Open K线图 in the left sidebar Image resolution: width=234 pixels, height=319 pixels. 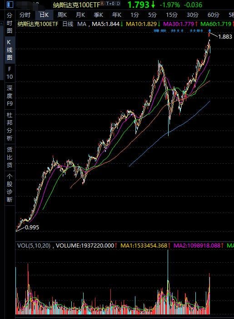10,50
